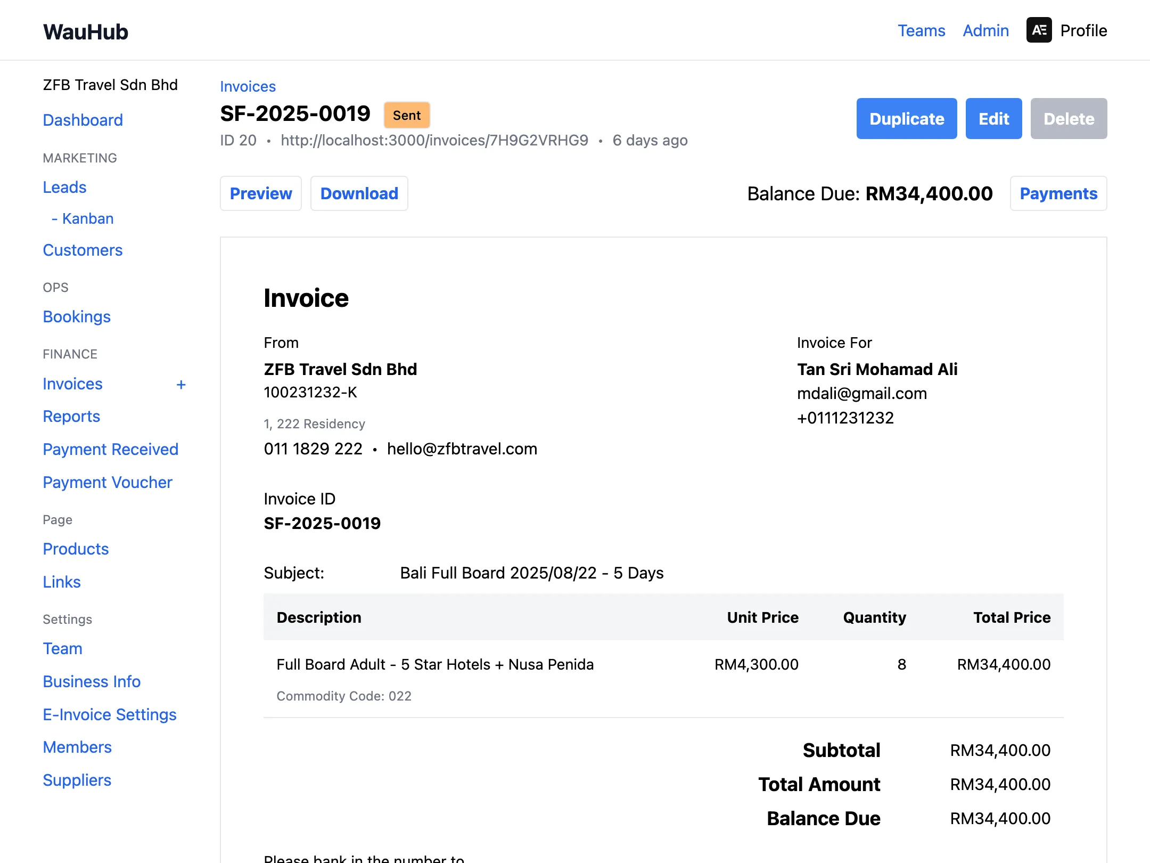Image resolution: width=1150 pixels, height=863 pixels.
Task: Click the Invoices breadcrumb link
Action: coord(248,86)
